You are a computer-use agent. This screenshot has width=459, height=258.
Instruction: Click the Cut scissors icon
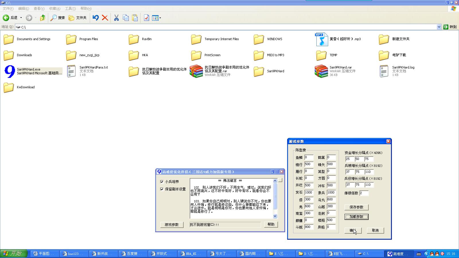click(116, 18)
